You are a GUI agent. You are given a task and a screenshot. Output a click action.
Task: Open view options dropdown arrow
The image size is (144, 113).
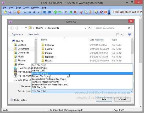122,34
